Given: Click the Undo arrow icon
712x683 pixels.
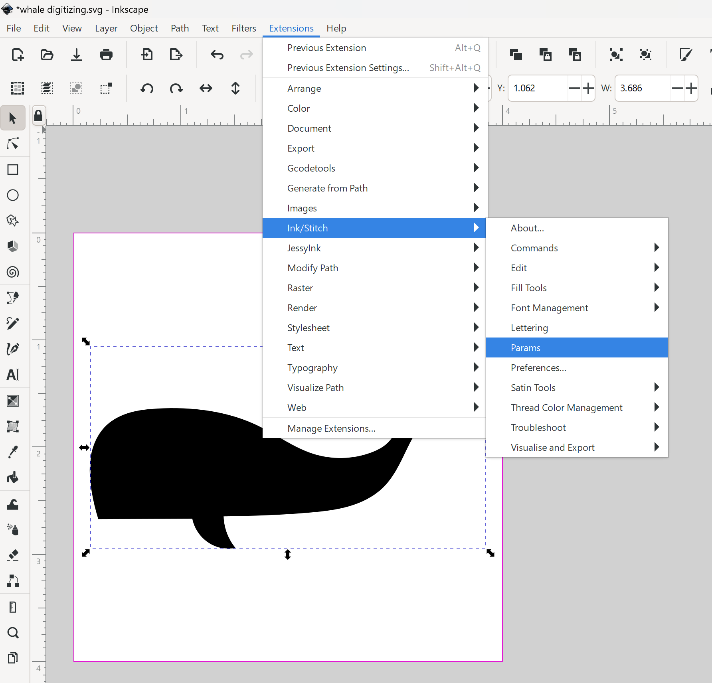Looking at the screenshot, I should (217, 55).
